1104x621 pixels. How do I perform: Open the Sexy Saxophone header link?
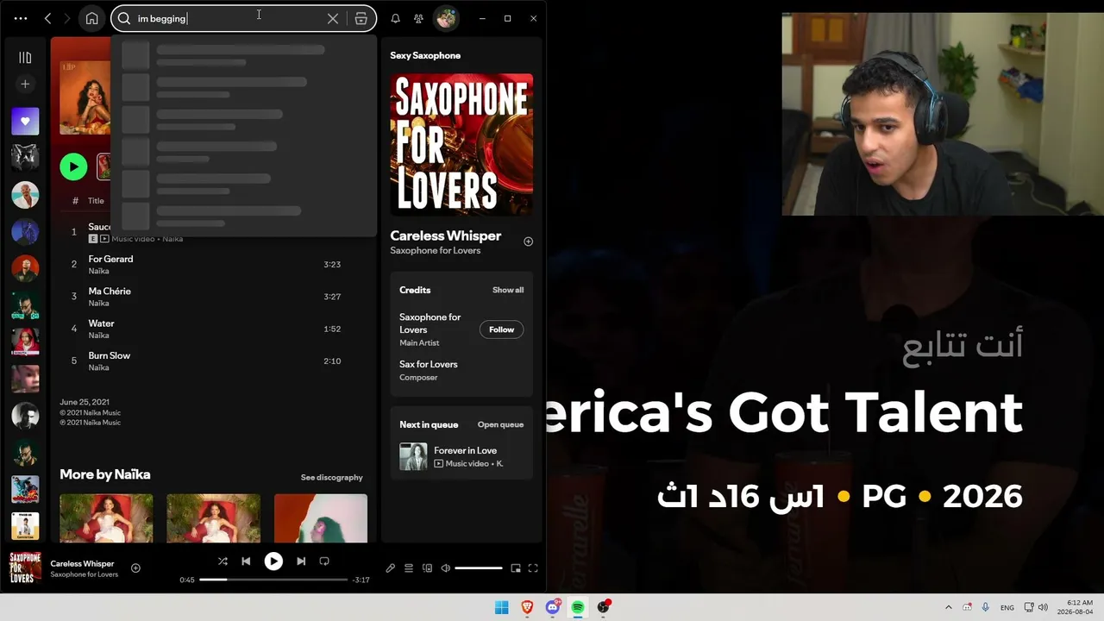(x=425, y=55)
